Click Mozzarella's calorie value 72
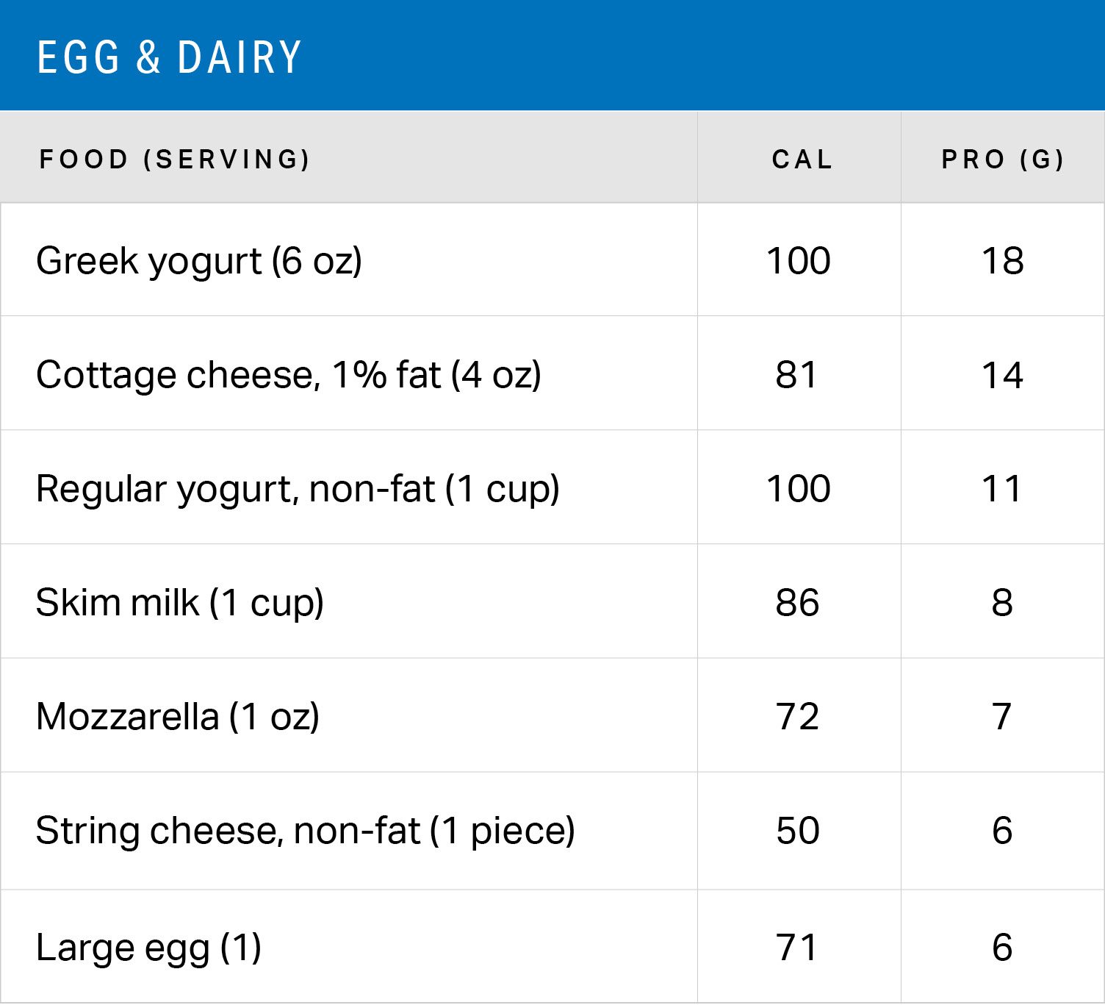This screenshot has width=1105, height=1005. [797, 717]
